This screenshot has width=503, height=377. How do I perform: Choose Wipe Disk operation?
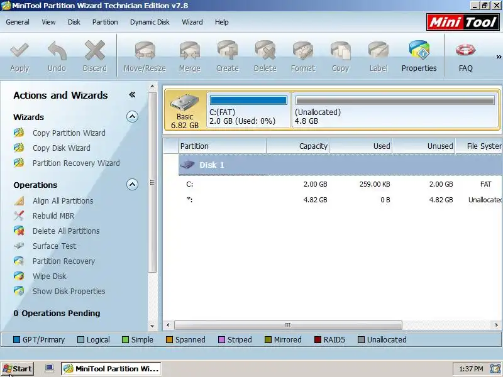coord(50,276)
